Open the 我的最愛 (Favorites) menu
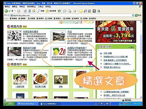The image size is (146, 109). pyautogui.click(x=31, y=7)
